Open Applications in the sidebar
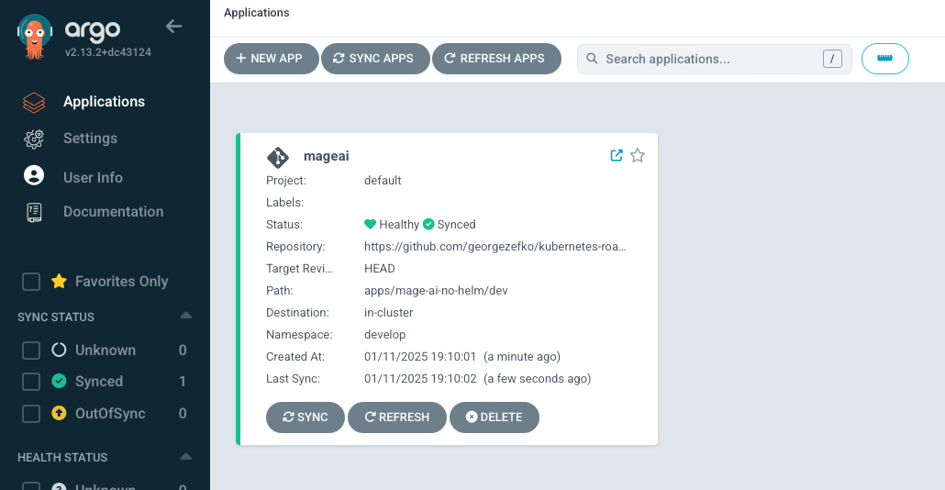The height and width of the screenshot is (490, 945). coord(104,101)
